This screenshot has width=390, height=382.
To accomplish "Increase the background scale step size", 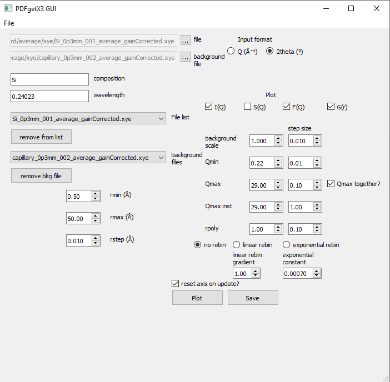I will [317, 138].
